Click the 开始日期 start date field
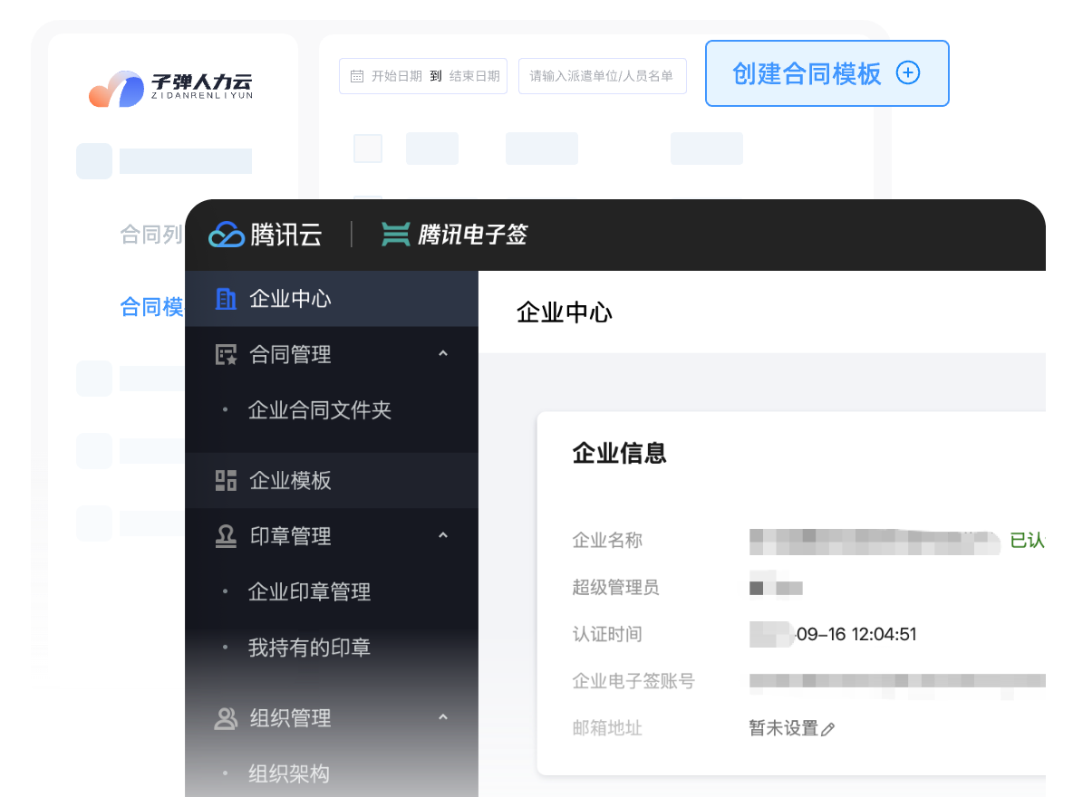Image resolution: width=1073 pixels, height=797 pixels. click(x=396, y=76)
